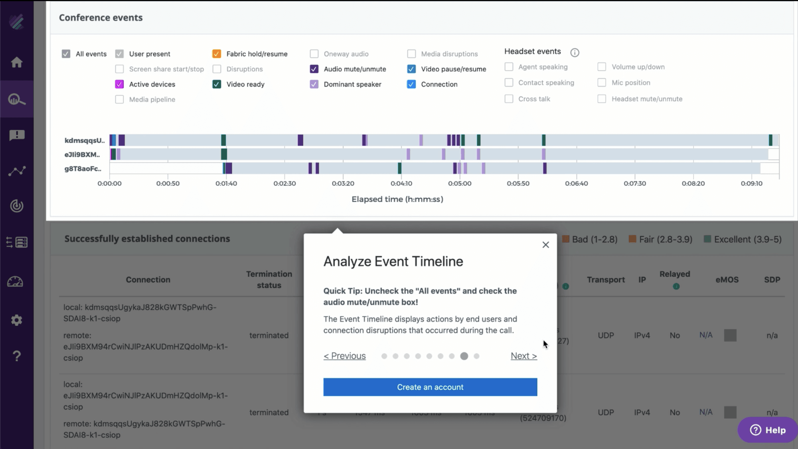This screenshot has height=449, width=798.
Task: Click the 0:01:40 event marker on kdmsqqsU row
Action: [223, 140]
